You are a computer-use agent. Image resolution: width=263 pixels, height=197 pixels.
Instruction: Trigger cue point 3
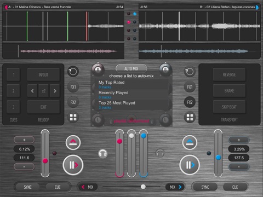coord(13,107)
